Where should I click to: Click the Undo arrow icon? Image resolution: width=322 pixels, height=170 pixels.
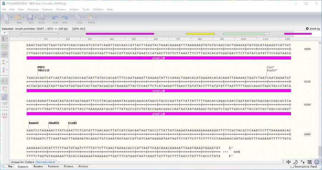55,18
